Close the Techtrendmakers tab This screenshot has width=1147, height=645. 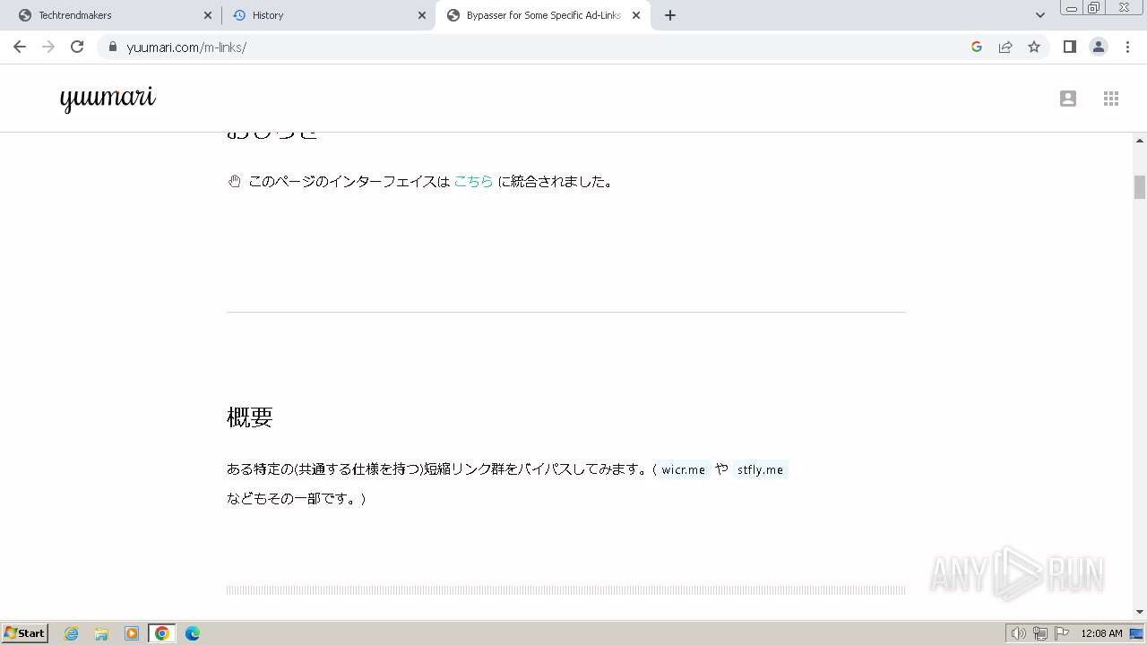[x=208, y=15]
